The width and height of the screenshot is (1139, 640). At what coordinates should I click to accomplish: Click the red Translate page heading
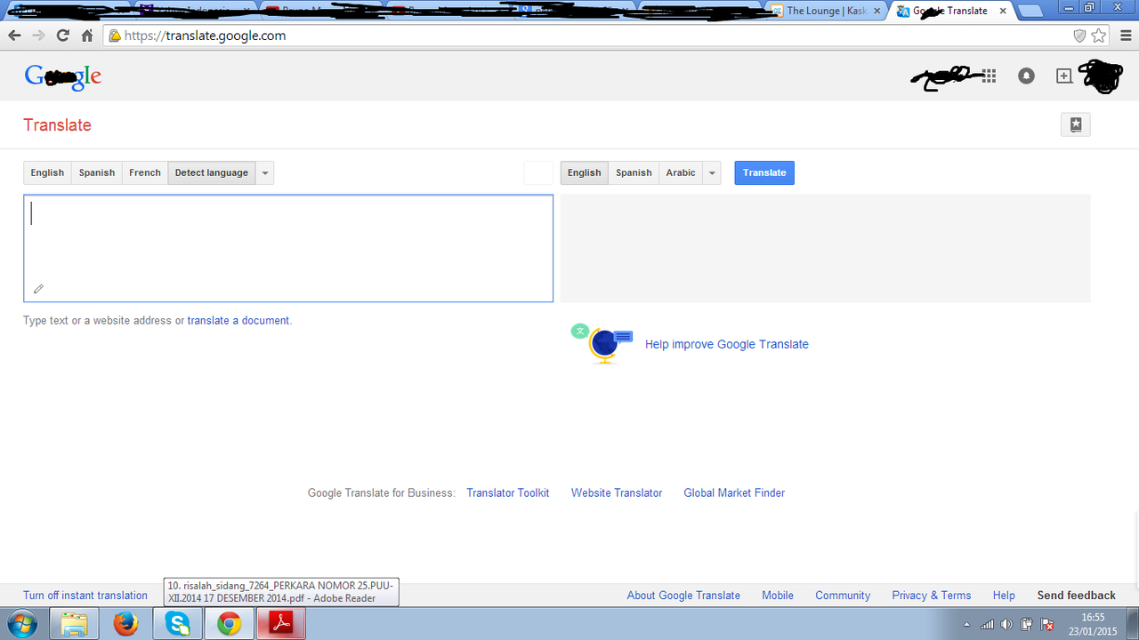(57, 125)
